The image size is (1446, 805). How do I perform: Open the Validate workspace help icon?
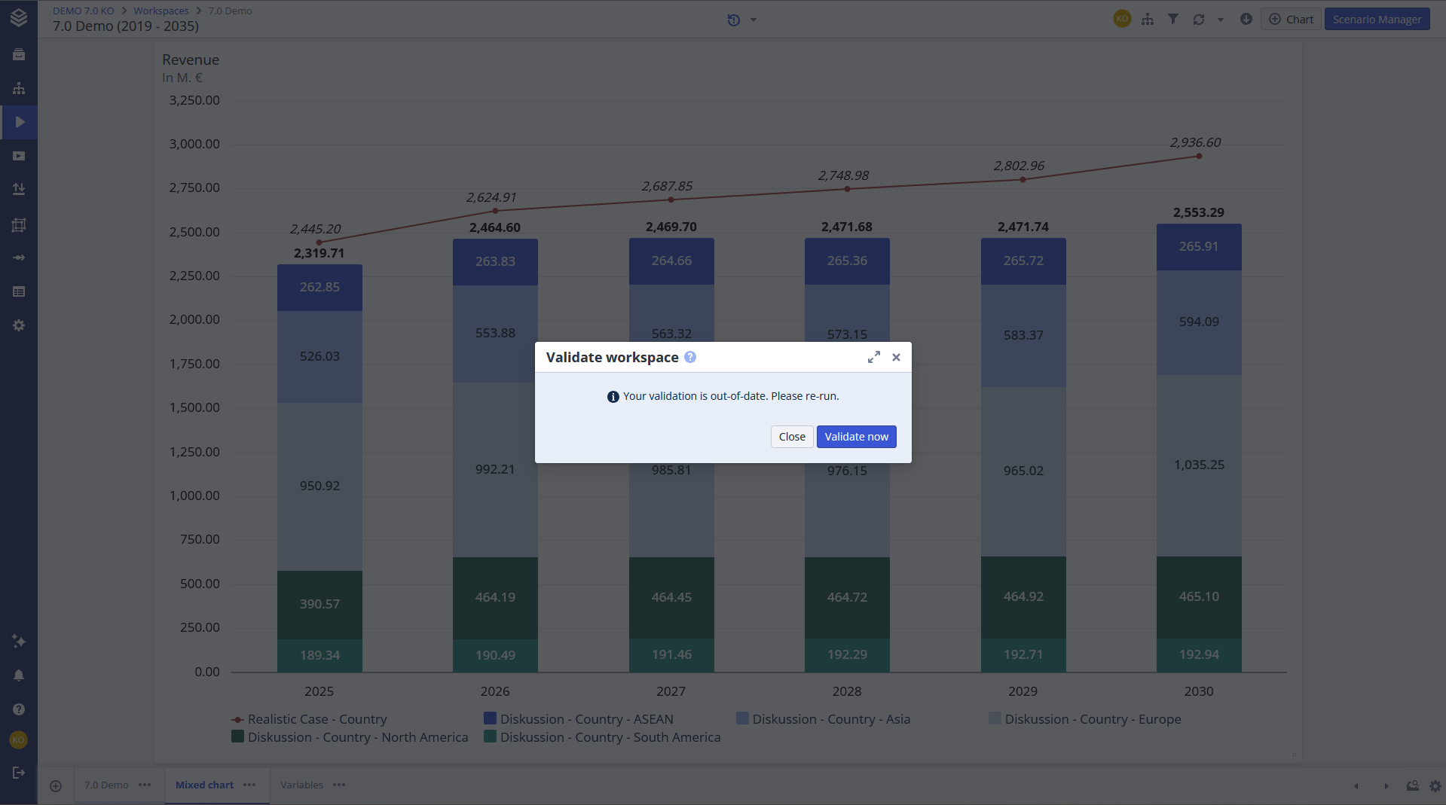click(690, 358)
